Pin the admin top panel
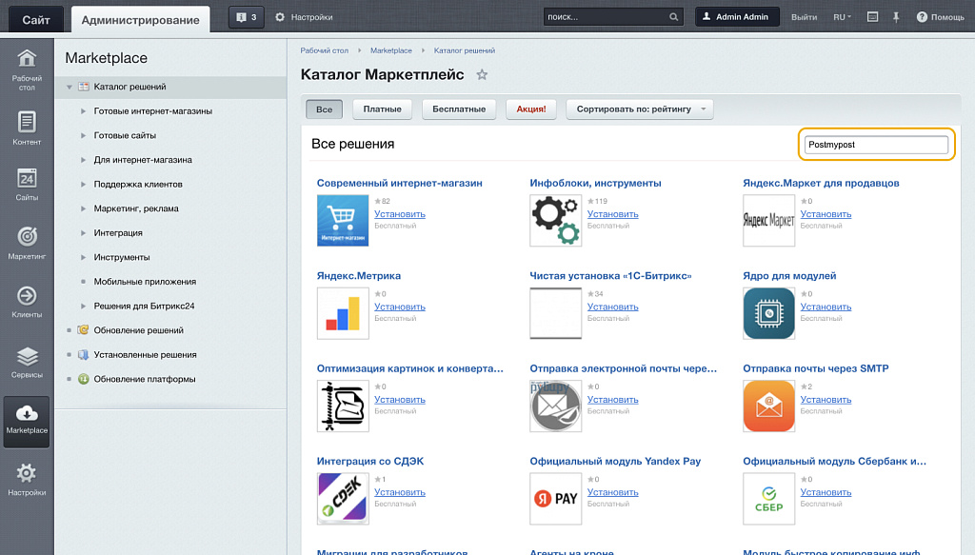This screenshot has width=975, height=555. (896, 17)
